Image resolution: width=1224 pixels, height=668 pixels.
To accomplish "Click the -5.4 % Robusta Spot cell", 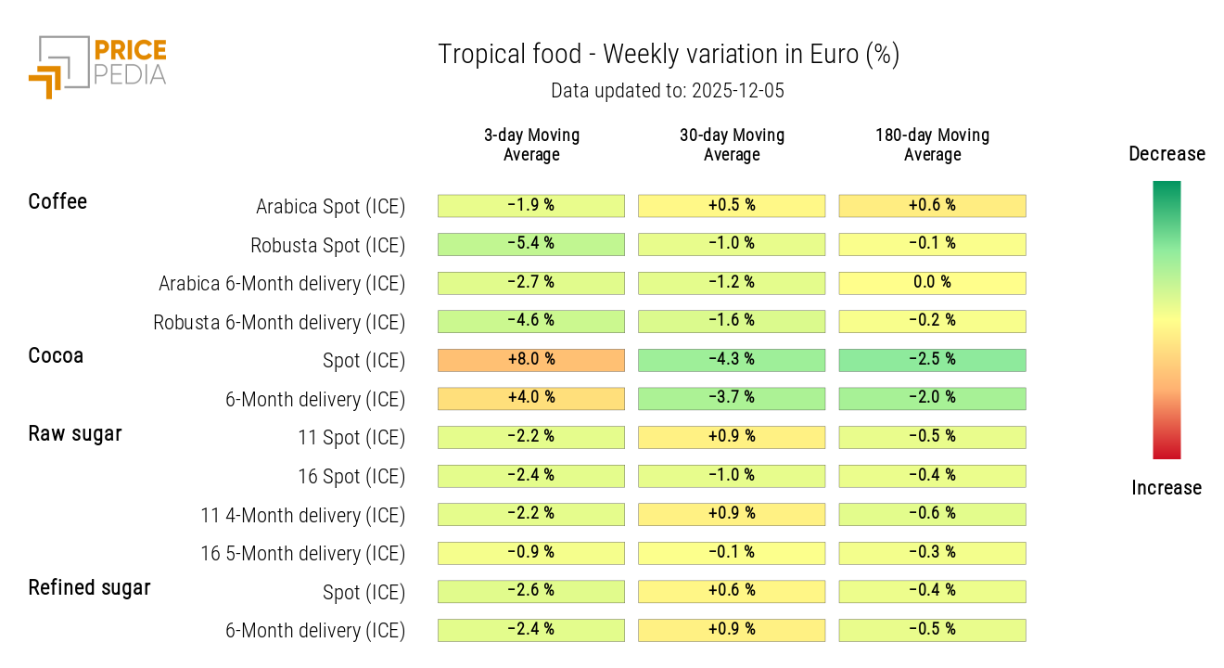I will 531,244.
